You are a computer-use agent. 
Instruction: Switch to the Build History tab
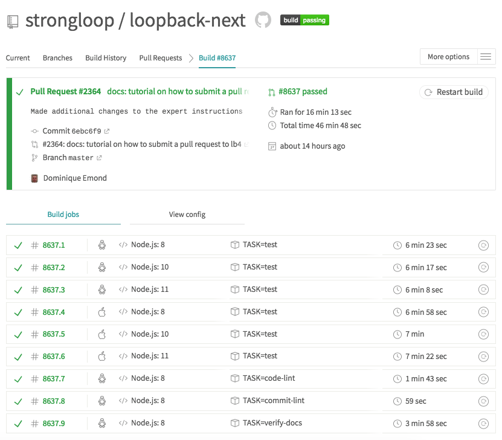click(106, 58)
